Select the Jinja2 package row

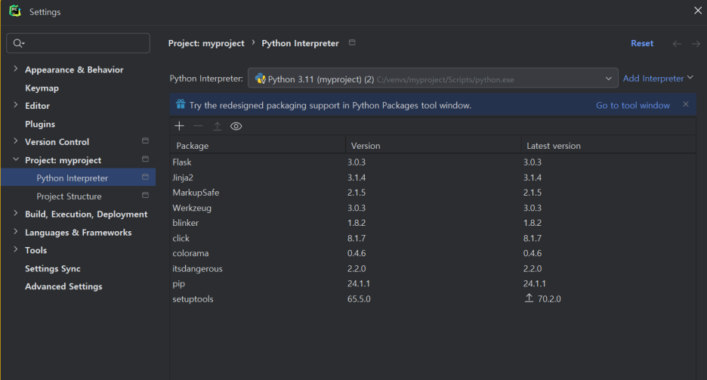[433, 178]
